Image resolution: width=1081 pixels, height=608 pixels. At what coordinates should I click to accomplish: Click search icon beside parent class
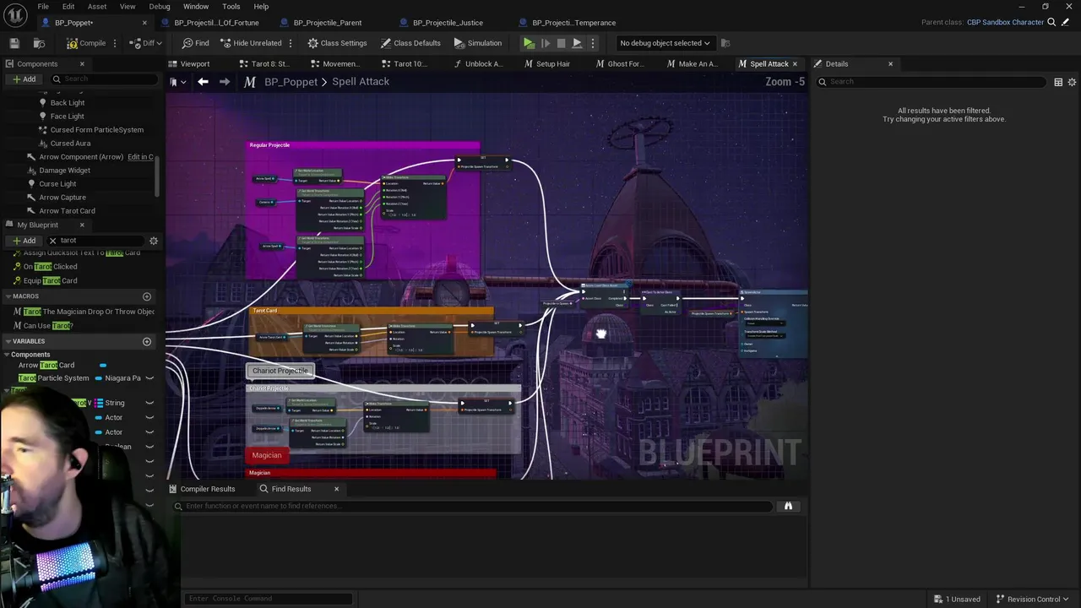1051,23
